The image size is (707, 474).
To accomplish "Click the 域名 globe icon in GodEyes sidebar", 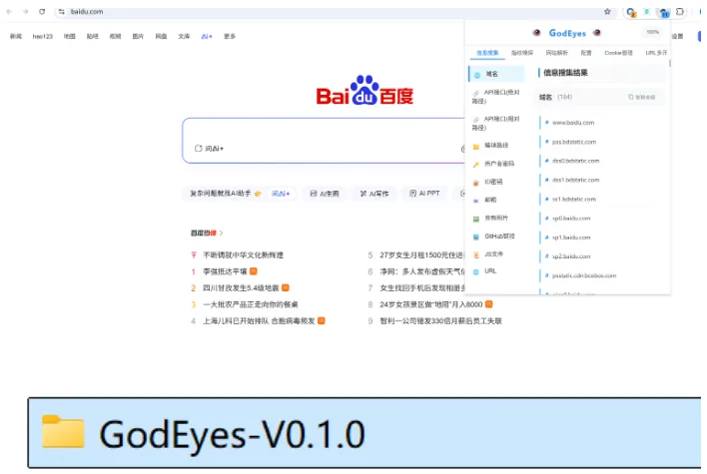I will pos(477,75).
